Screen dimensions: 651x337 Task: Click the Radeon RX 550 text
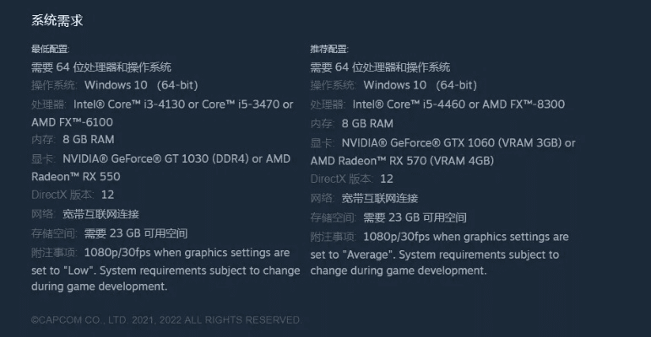76,177
